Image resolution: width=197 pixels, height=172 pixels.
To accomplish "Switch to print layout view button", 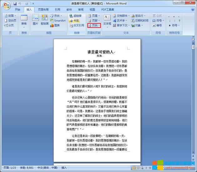I will click(x=134, y=168).
